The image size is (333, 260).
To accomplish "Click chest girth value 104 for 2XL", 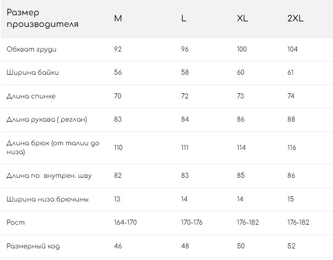I will pyautogui.click(x=293, y=49).
